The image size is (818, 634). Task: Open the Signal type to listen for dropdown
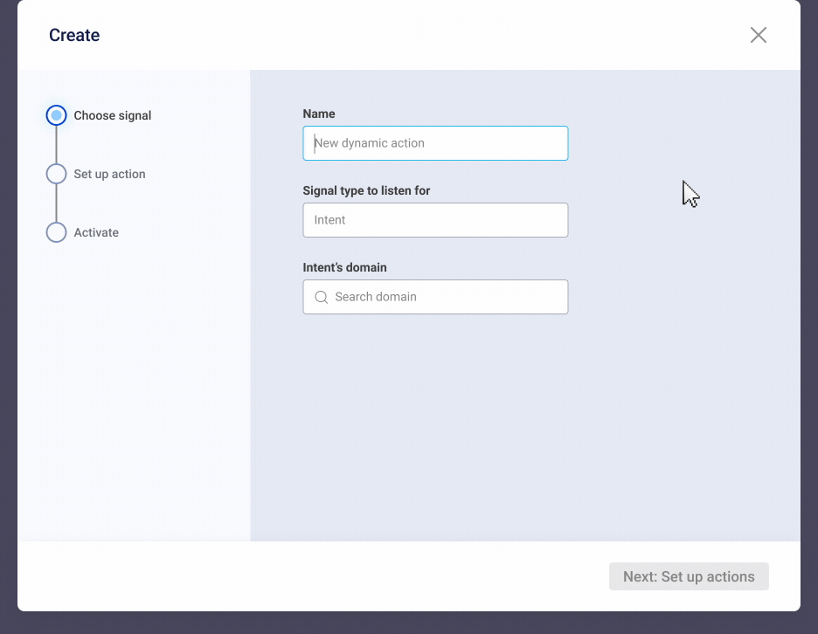click(435, 220)
